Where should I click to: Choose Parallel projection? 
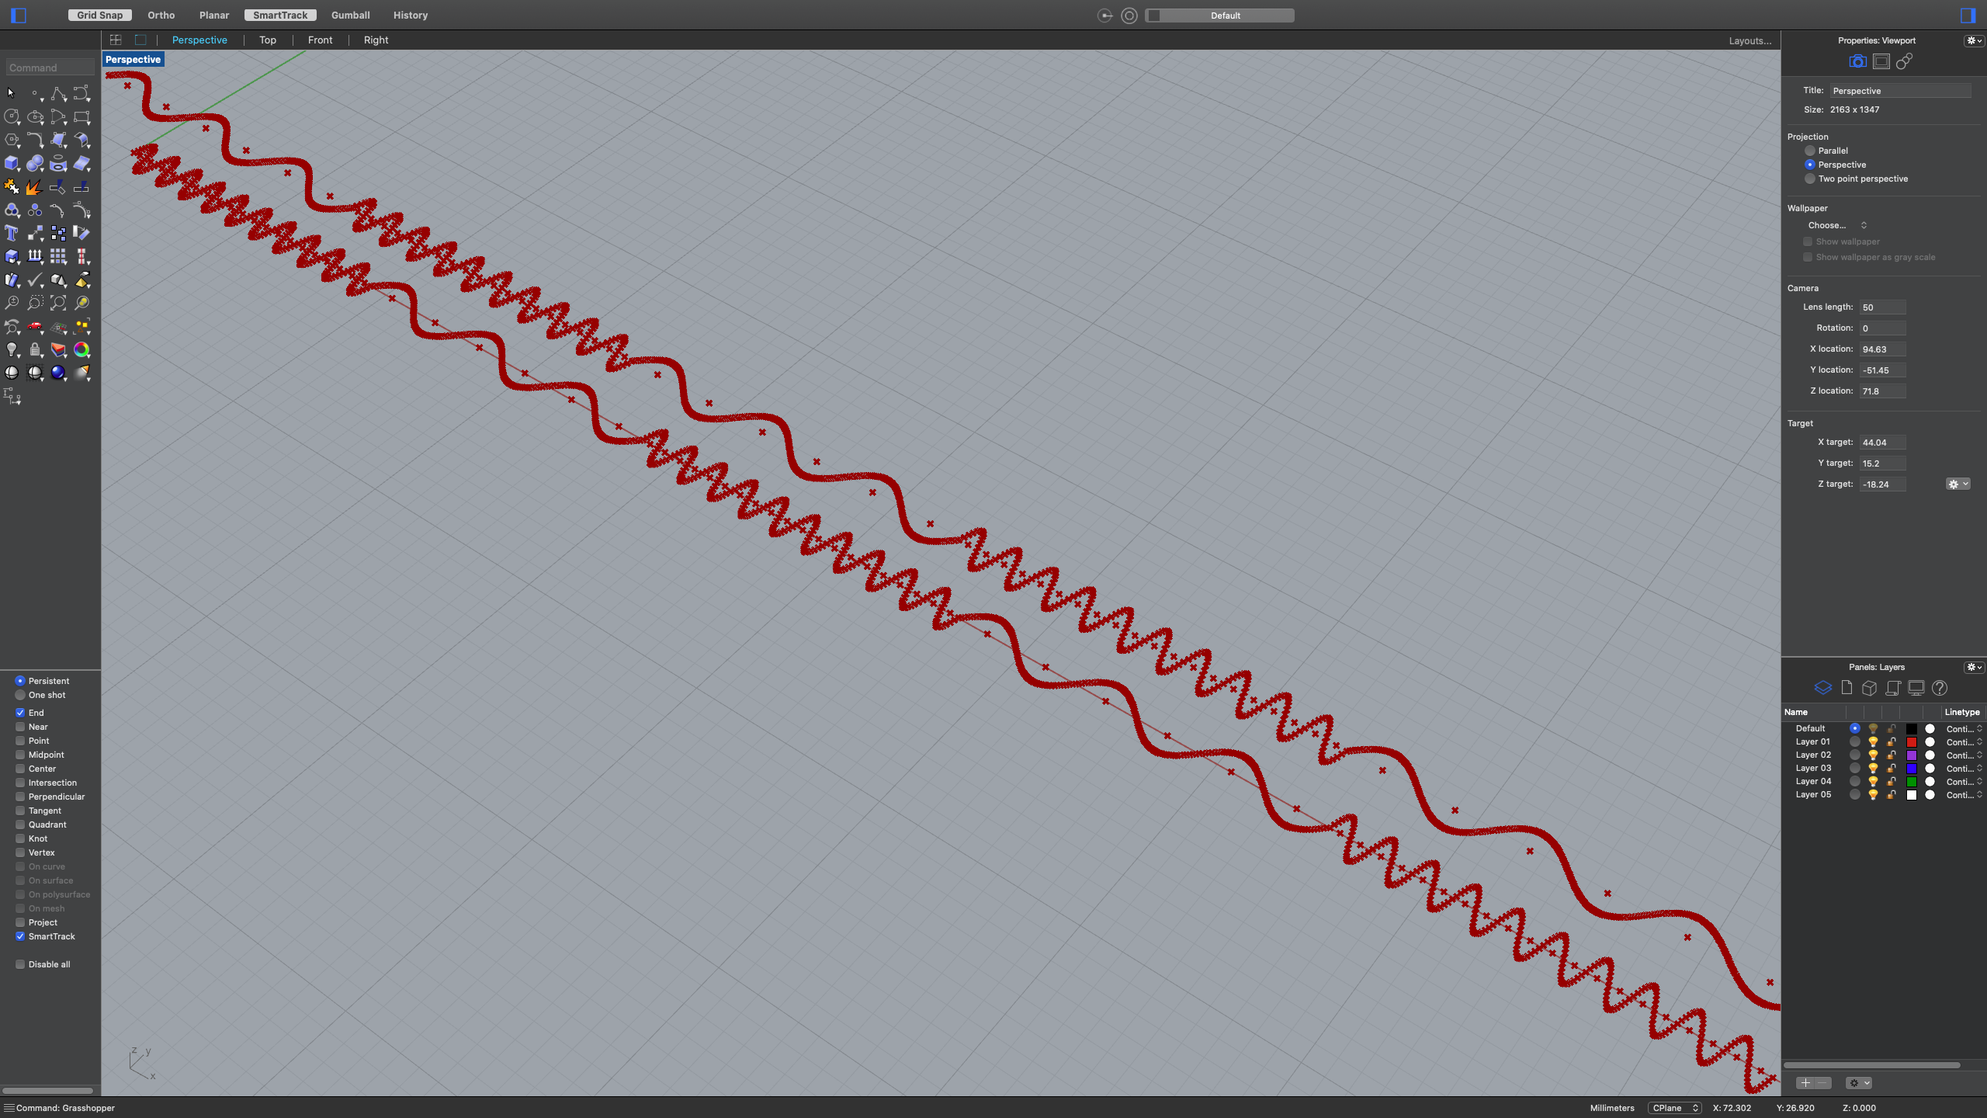[1810, 151]
